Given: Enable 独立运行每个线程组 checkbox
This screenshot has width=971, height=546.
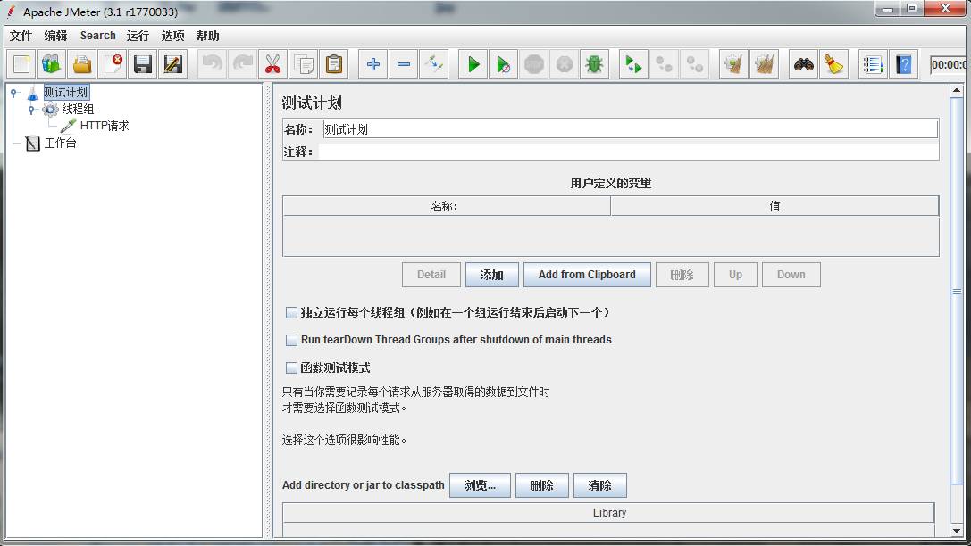Looking at the screenshot, I should [x=291, y=313].
